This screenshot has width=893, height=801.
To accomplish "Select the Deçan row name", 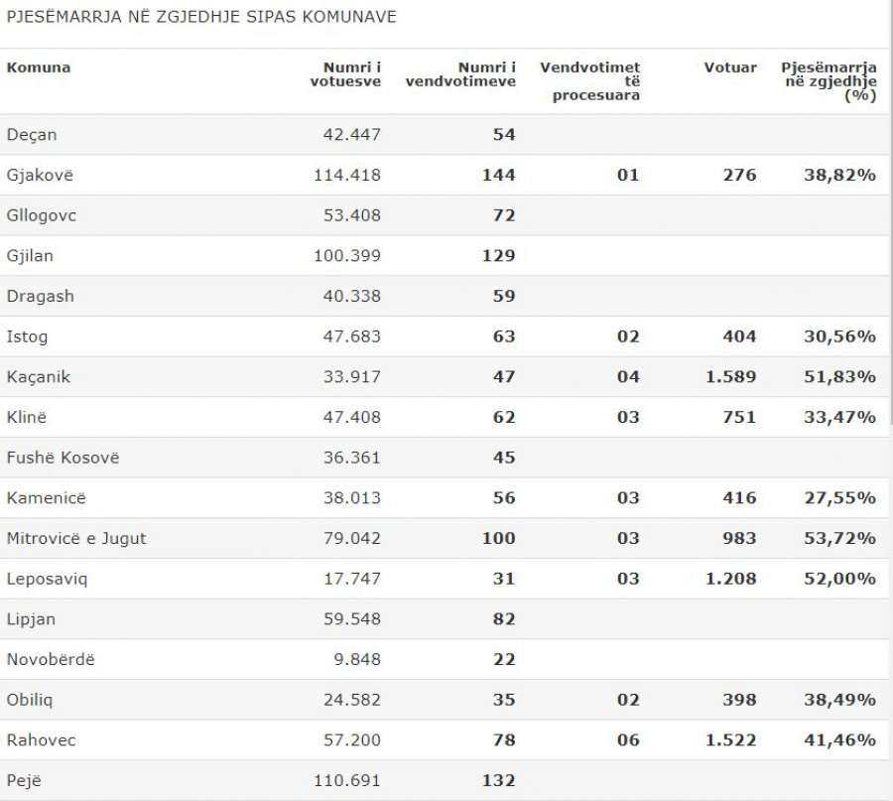I will click(x=32, y=134).
